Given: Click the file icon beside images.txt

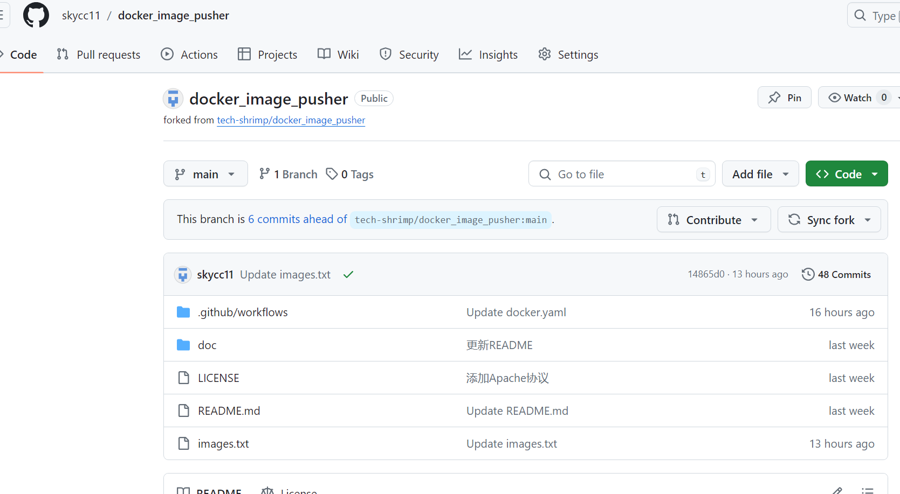Looking at the screenshot, I should tap(183, 443).
